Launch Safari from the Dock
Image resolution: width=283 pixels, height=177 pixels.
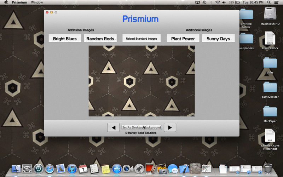click(50, 169)
